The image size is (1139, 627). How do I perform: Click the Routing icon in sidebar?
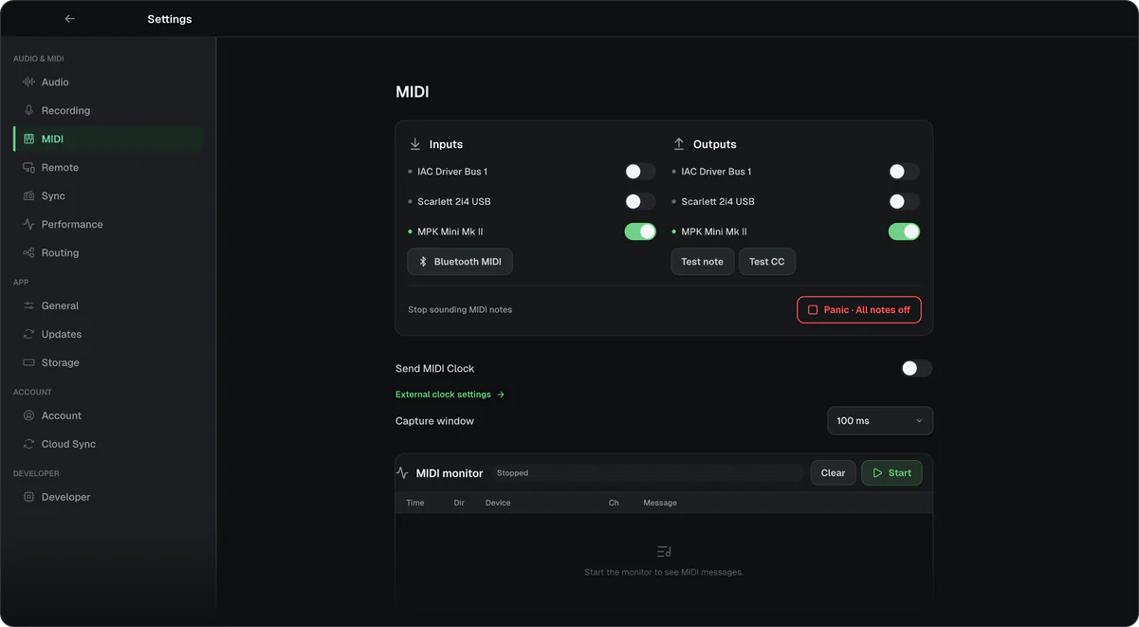[x=28, y=253]
